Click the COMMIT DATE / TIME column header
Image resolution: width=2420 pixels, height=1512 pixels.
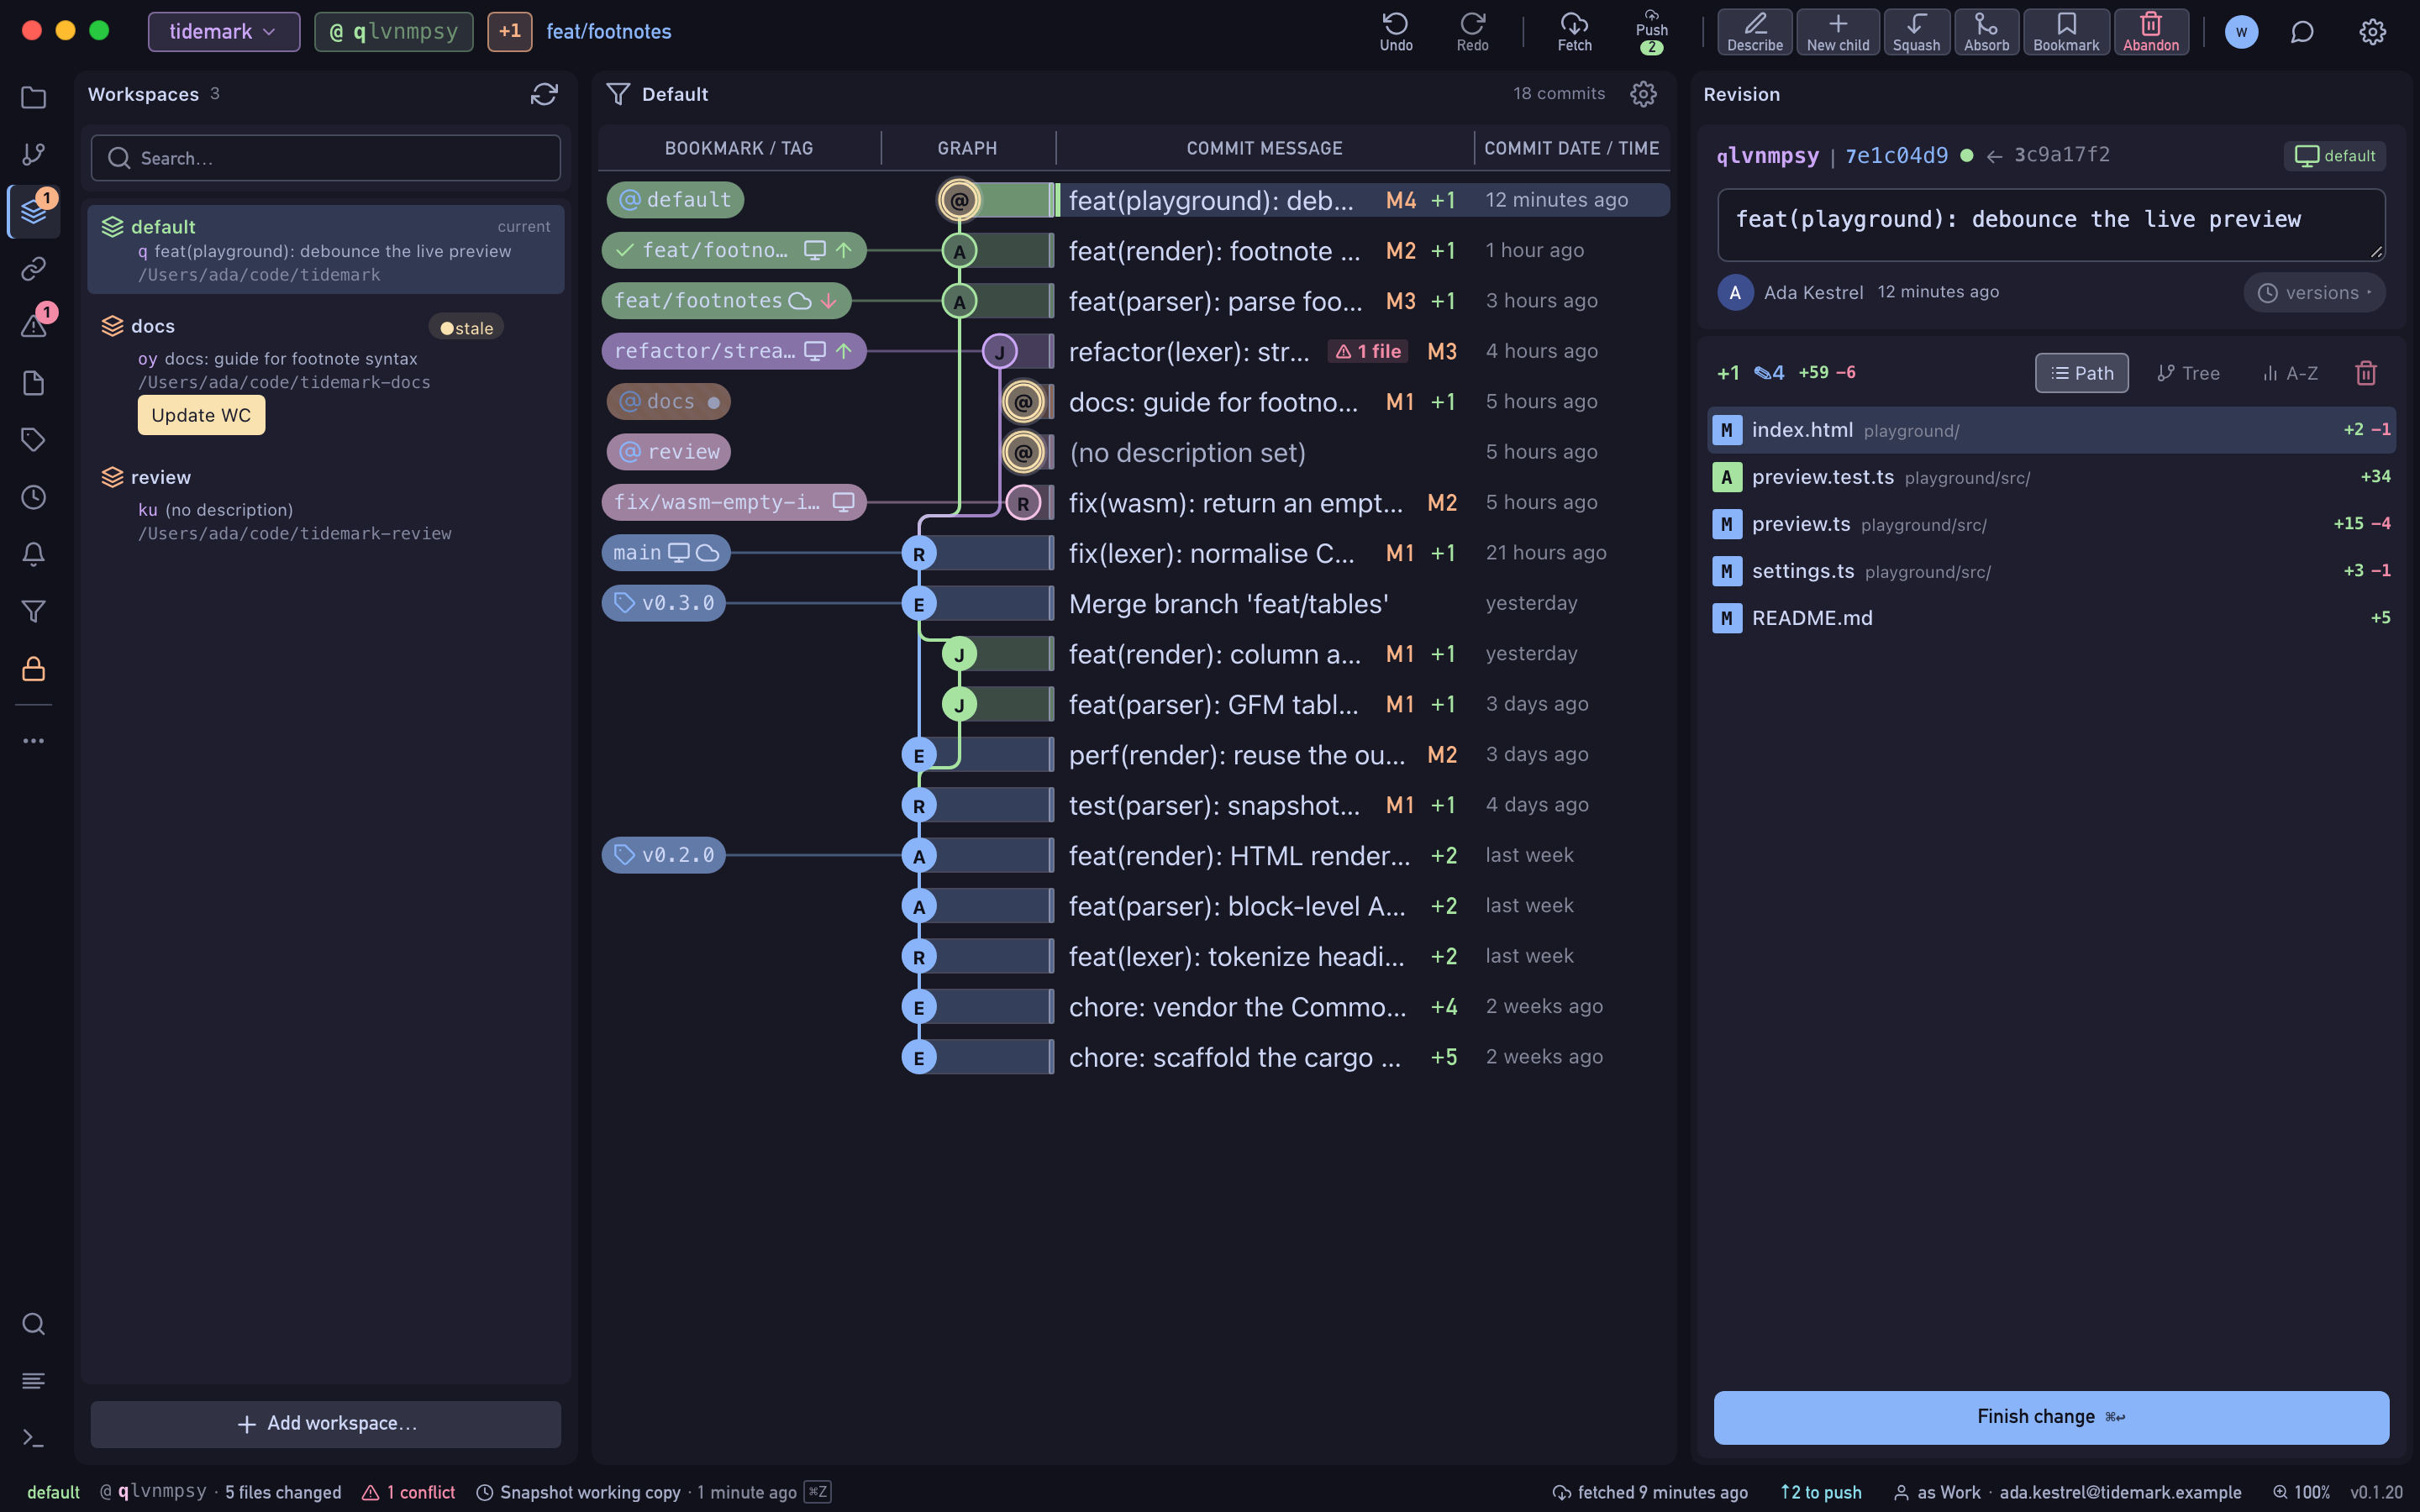pos(1571,148)
